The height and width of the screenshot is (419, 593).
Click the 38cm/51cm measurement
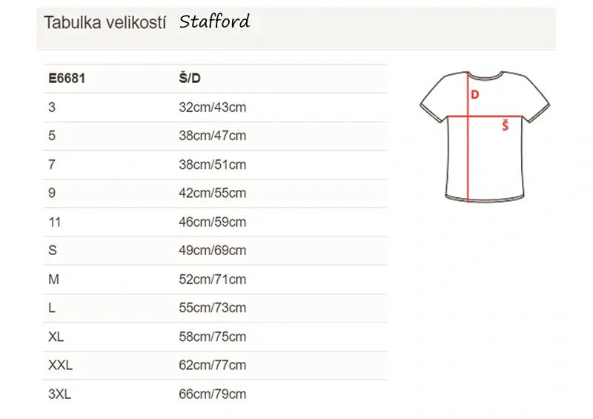[x=212, y=165]
